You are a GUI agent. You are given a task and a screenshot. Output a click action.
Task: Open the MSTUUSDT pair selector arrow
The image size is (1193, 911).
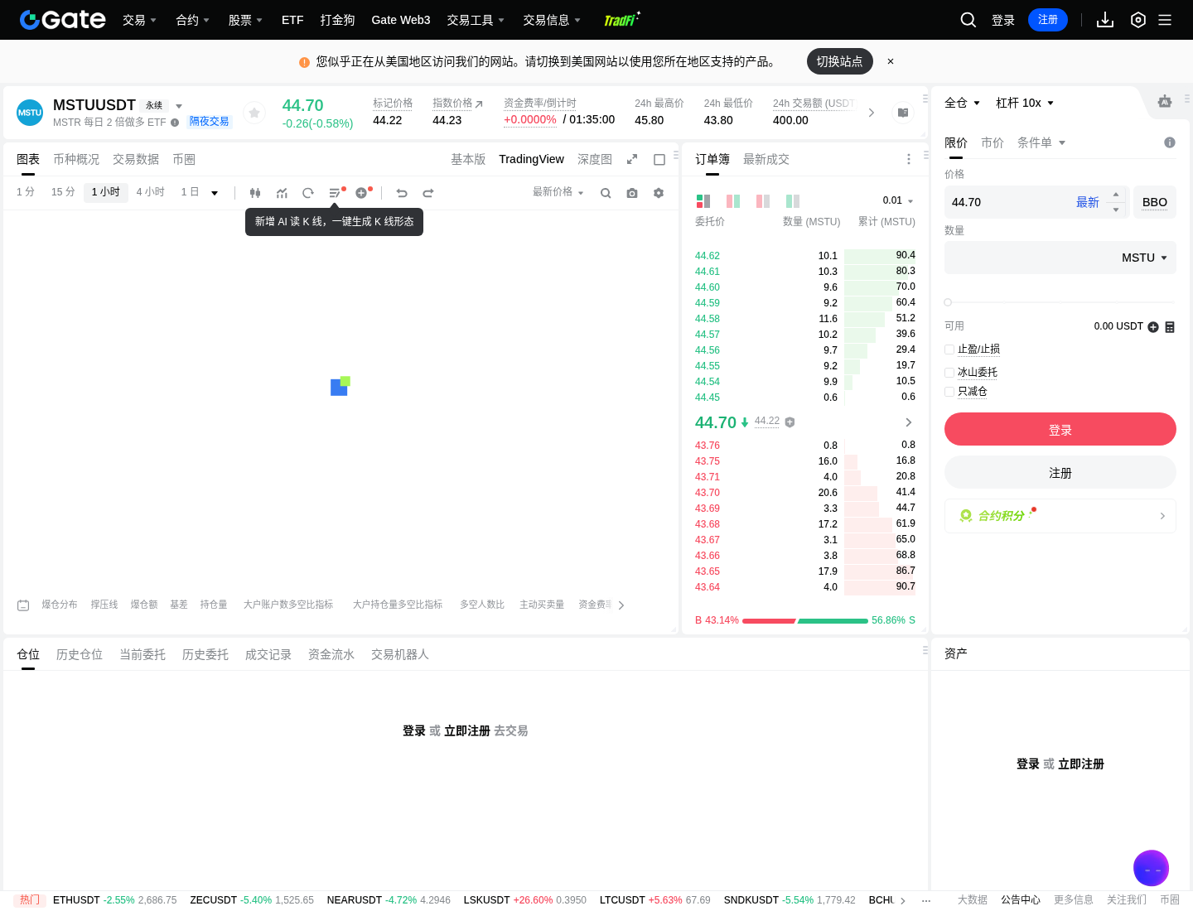point(179,106)
